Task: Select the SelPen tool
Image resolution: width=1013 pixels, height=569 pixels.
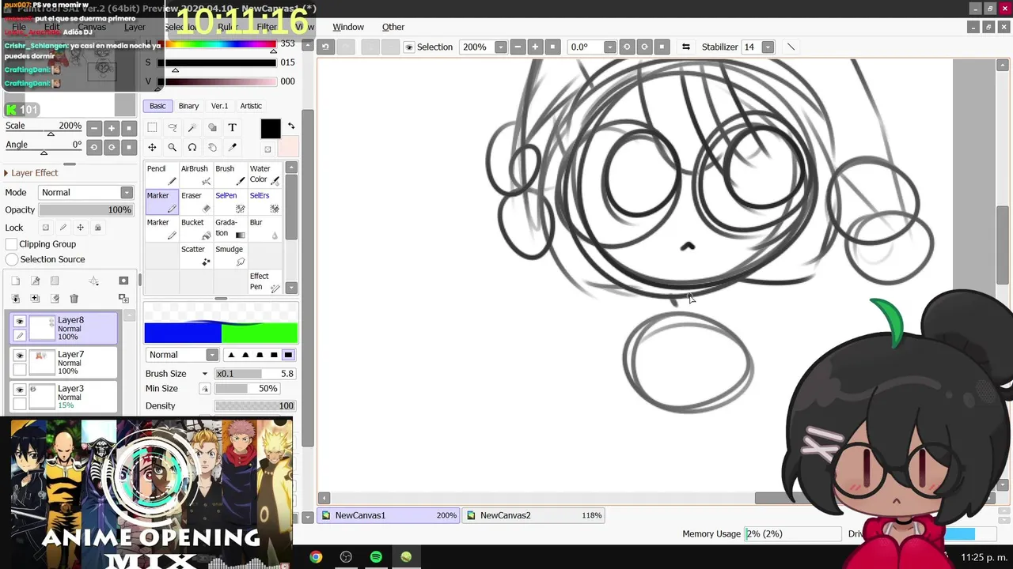Action: tap(230, 202)
